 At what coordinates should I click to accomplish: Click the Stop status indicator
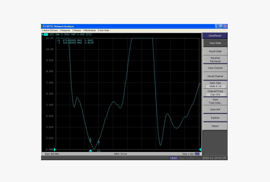pyautogui.click(x=181, y=158)
